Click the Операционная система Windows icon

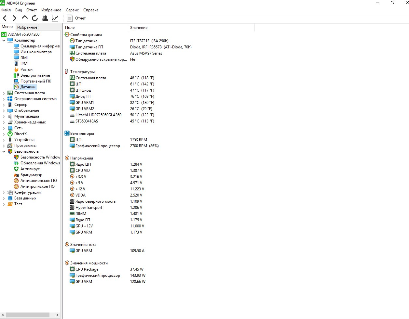pyautogui.click(x=10, y=99)
